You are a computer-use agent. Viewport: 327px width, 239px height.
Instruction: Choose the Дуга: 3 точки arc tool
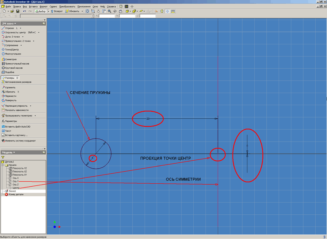(x=11, y=37)
